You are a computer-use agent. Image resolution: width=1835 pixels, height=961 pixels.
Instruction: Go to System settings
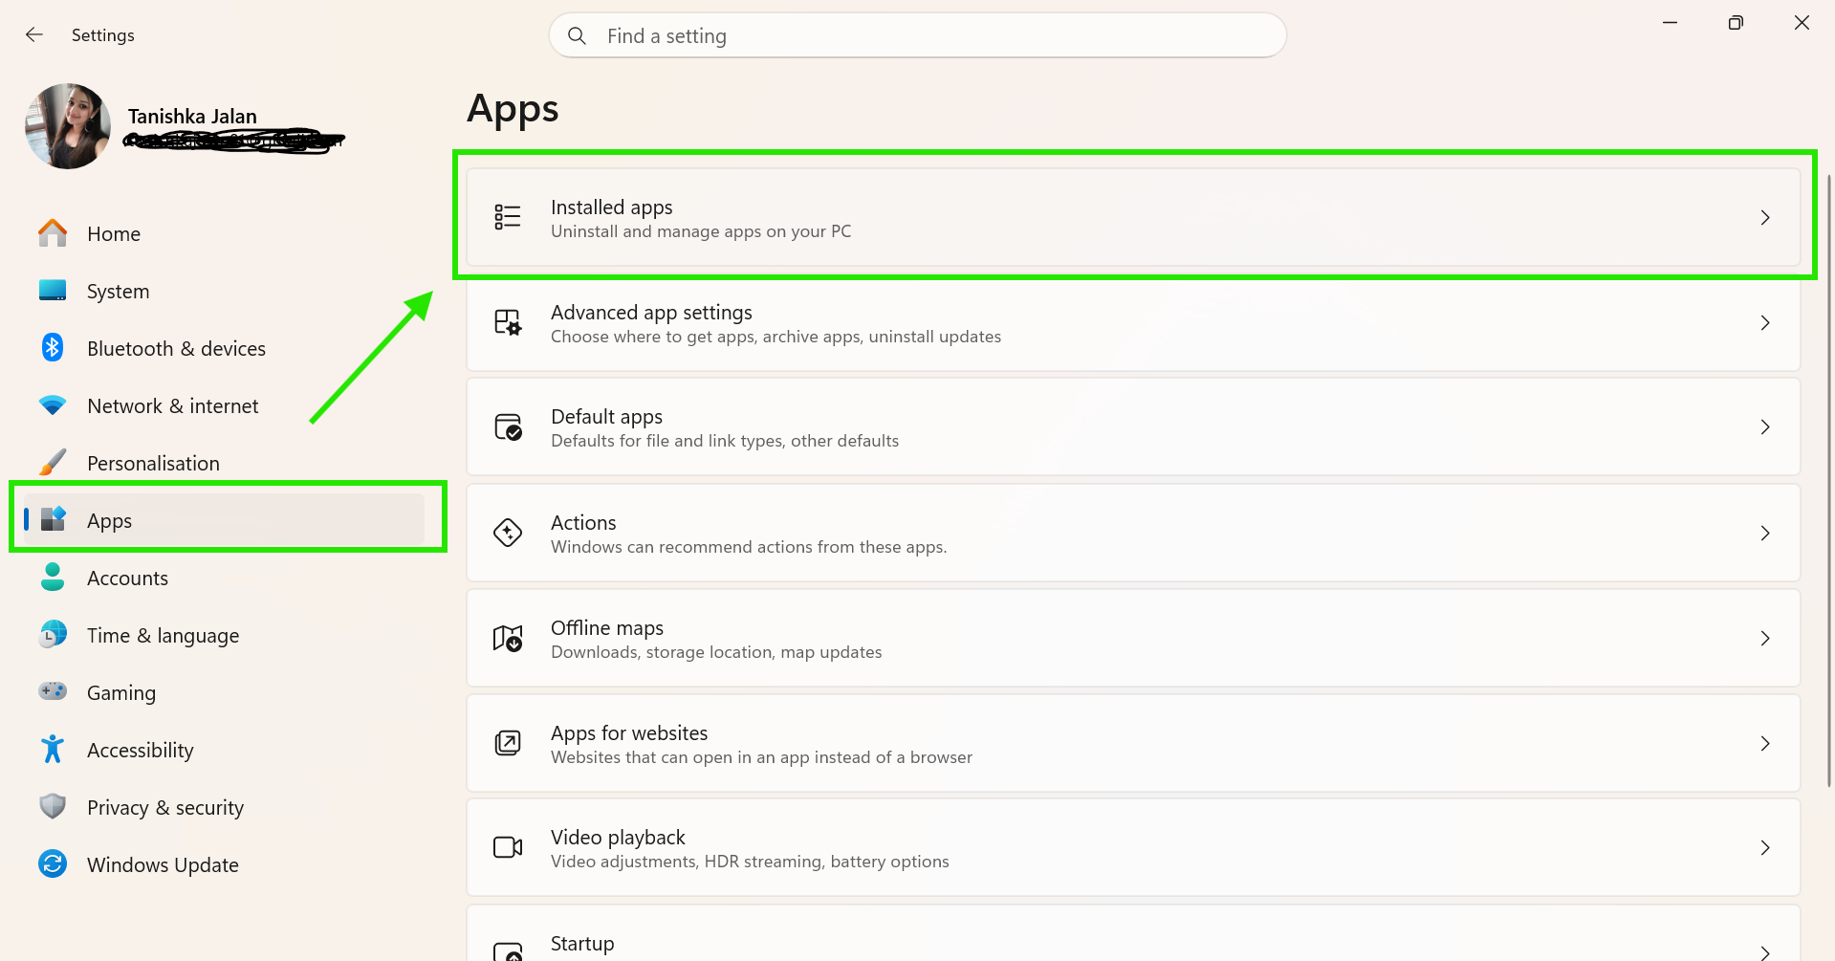[222, 291]
